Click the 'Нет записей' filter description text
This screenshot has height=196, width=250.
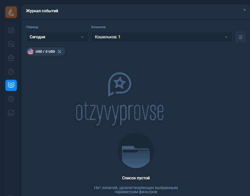tap(136, 190)
